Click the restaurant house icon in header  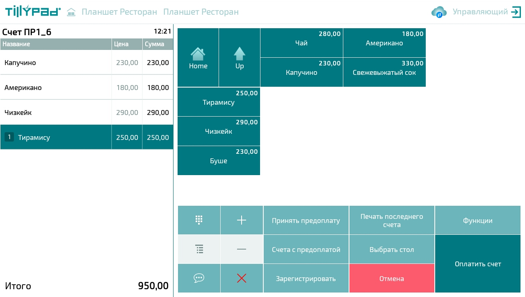(x=71, y=12)
